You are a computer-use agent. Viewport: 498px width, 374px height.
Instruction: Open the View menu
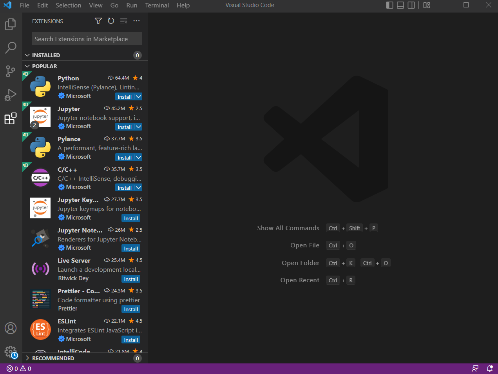point(96,5)
